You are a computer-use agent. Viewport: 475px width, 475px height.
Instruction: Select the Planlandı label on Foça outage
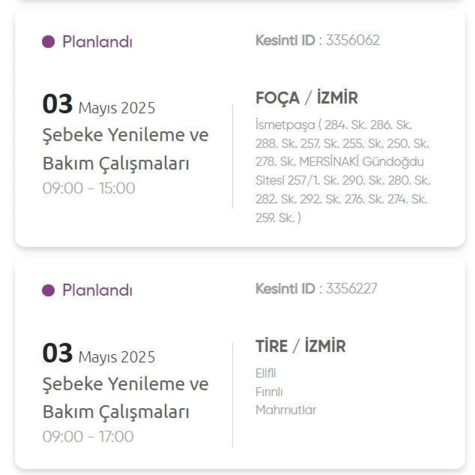point(97,42)
